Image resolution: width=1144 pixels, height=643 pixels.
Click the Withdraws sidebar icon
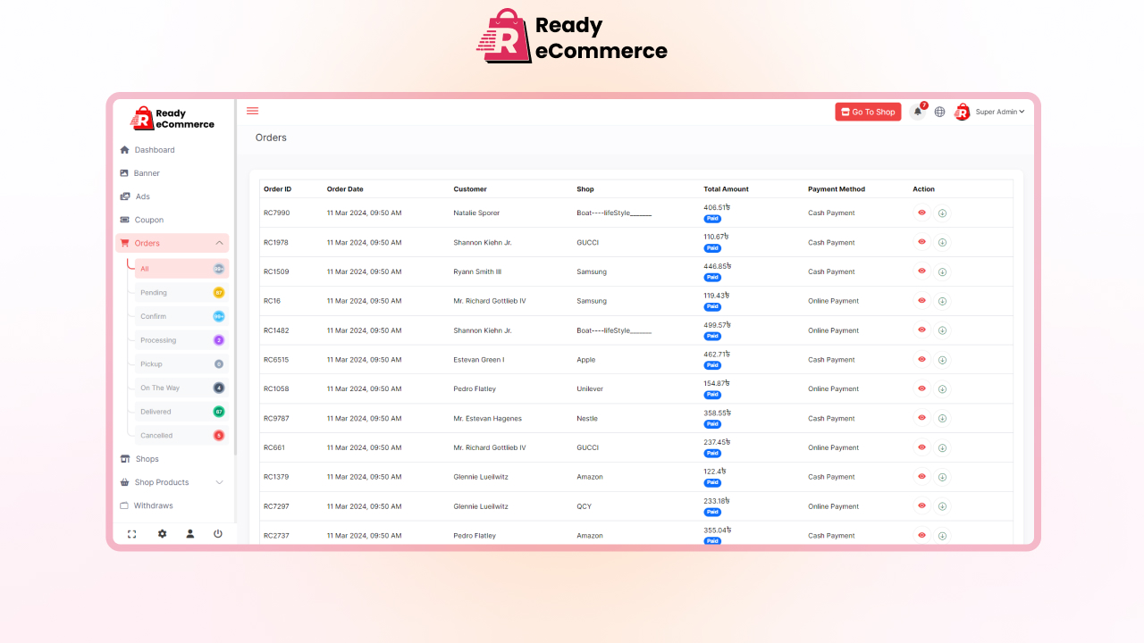pyautogui.click(x=126, y=505)
